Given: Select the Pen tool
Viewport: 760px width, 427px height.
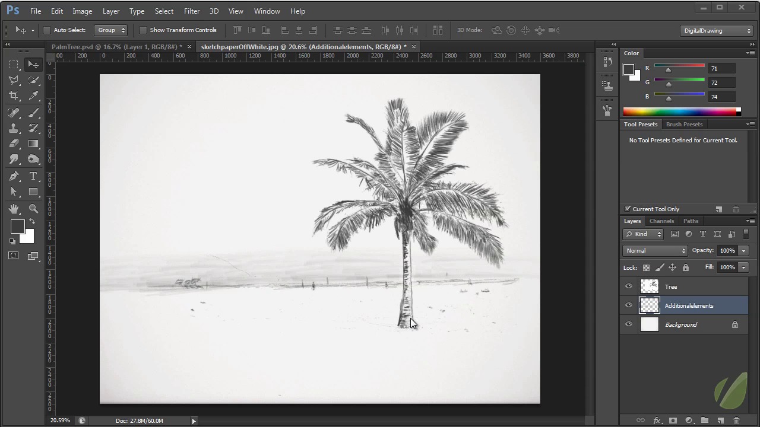Looking at the screenshot, I should tap(14, 176).
